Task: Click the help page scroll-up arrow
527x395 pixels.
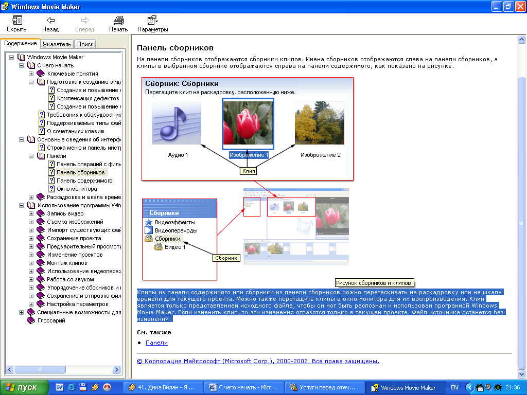Action: (522, 40)
